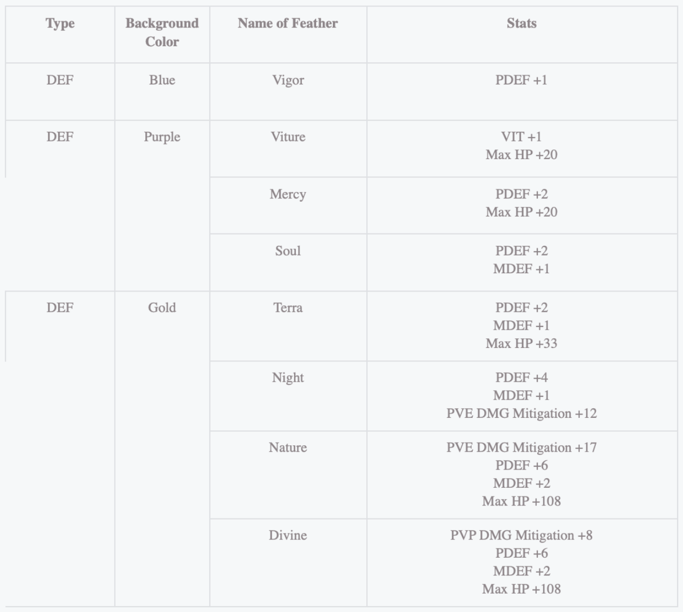Click the Background Color column header

click(x=162, y=32)
